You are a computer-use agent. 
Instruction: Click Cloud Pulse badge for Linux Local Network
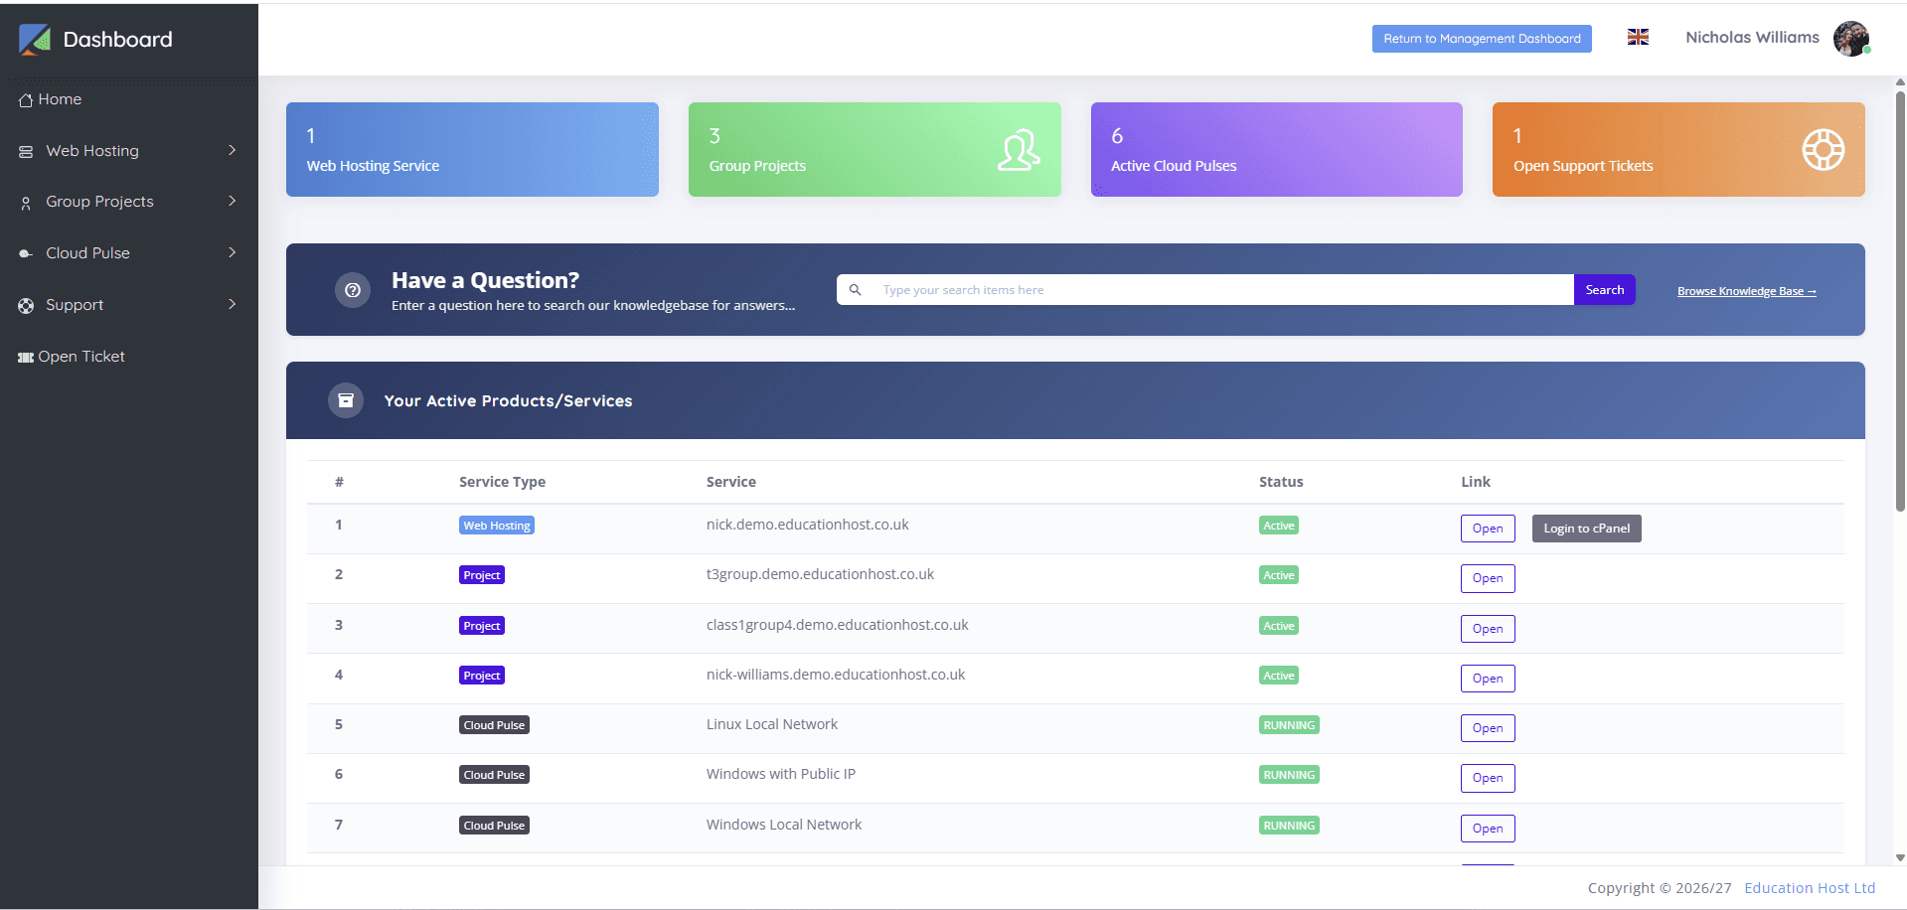(x=494, y=725)
